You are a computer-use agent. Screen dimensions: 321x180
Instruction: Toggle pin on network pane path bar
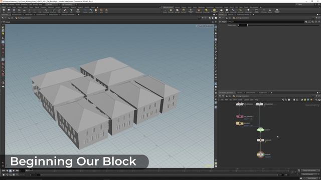tap(316, 96)
